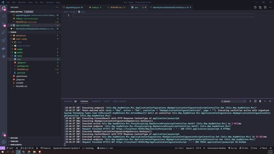This screenshot has height=154, width=274.
Task: Open the Output panel tab
Action: coord(107,101)
